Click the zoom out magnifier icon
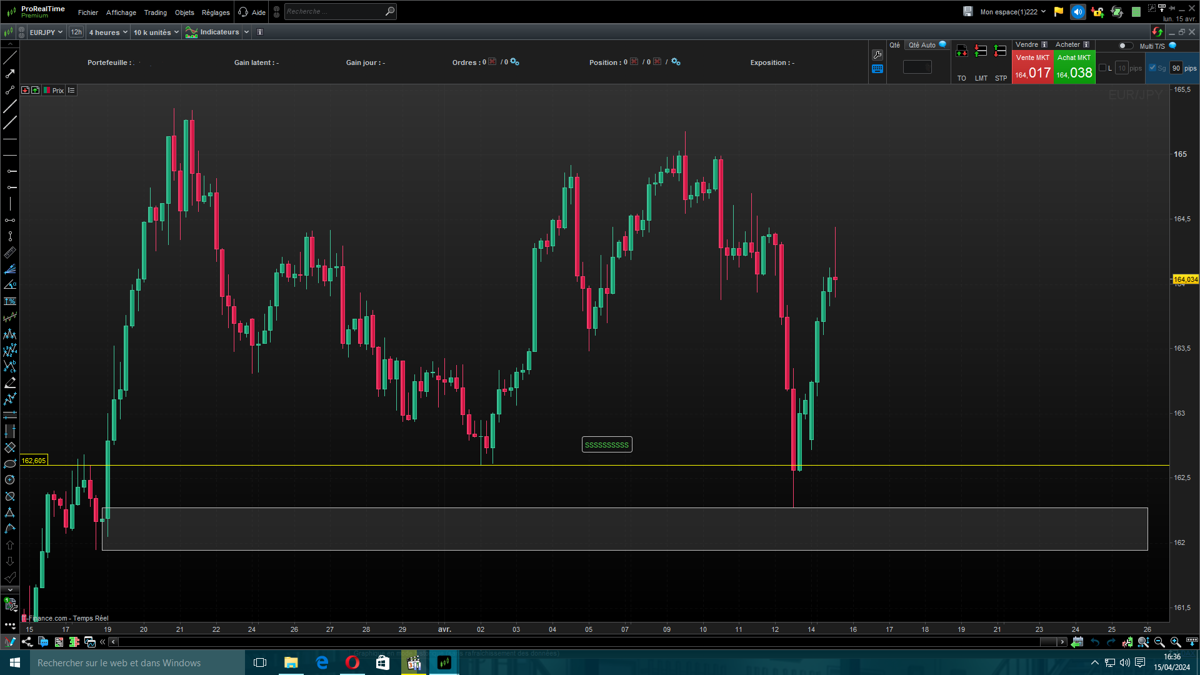1200x675 pixels. click(x=1159, y=642)
